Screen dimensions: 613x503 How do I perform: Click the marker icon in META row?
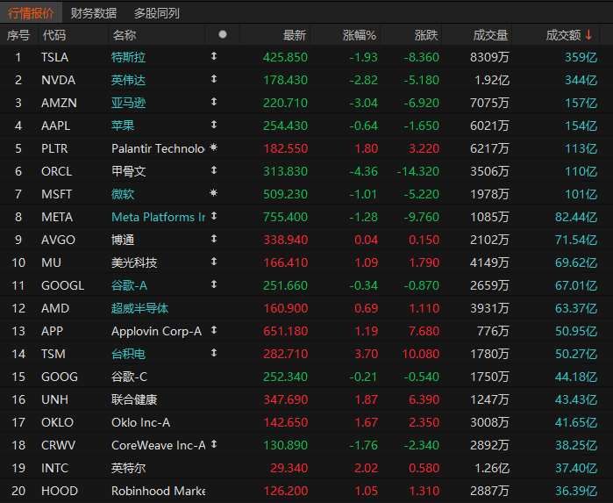[214, 216]
